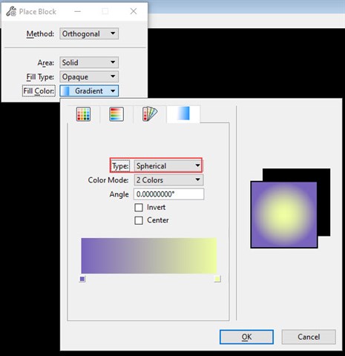Image resolution: width=345 pixels, height=356 pixels.
Task: Enable the Center checkbox
Action: (139, 220)
